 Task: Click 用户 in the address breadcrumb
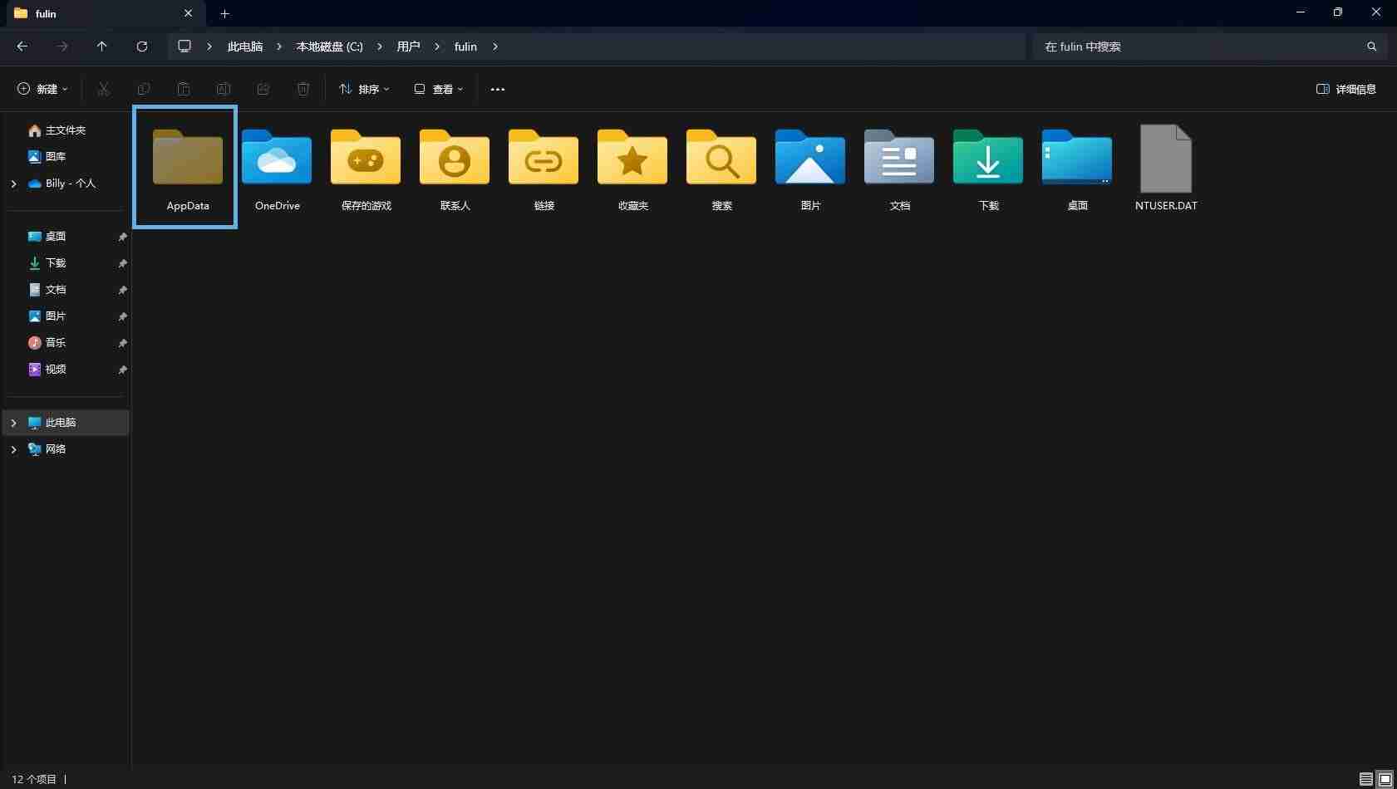pyautogui.click(x=409, y=47)
